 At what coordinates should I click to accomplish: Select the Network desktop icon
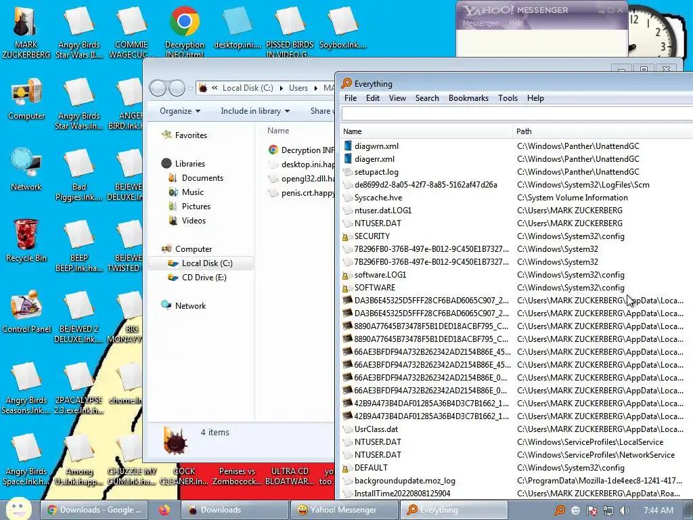point(26,170)
